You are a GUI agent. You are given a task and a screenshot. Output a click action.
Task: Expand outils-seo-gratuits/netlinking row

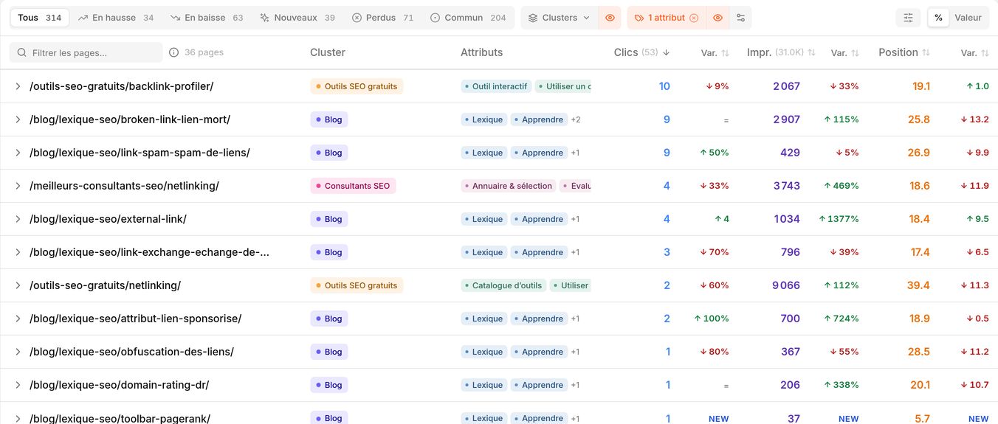pos(18,285)
